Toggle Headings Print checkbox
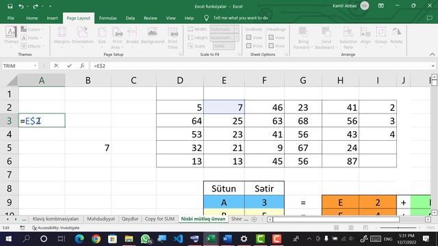 coord(271,46)
